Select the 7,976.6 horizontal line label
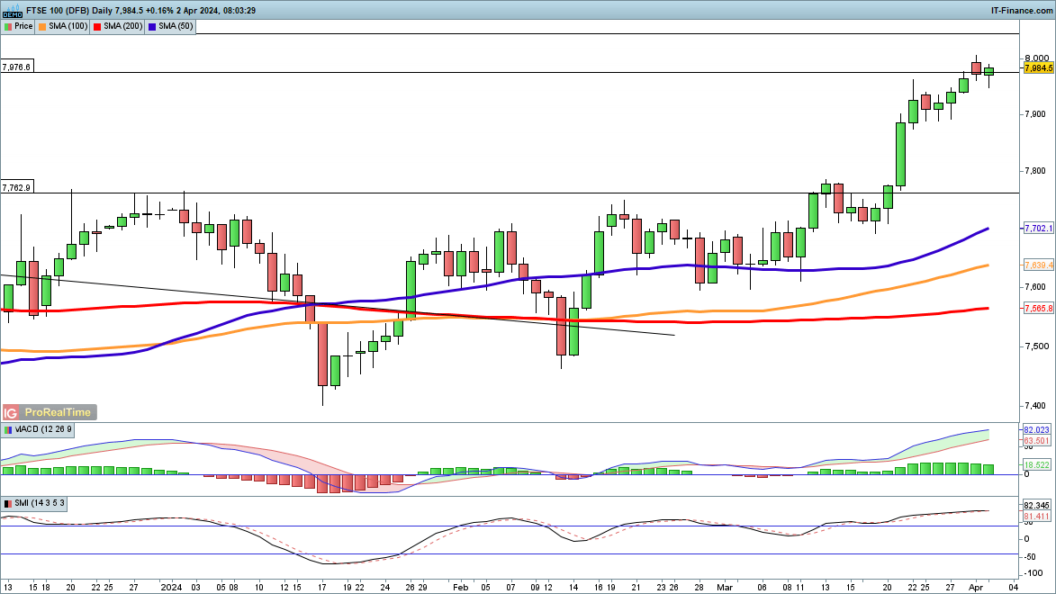1056x594 pixels. click(17, 67)
